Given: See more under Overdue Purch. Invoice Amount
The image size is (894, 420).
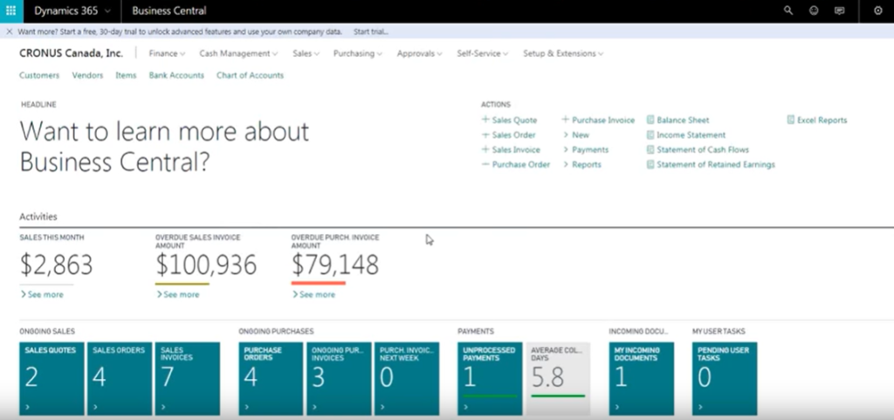Looking at the screenshot, I should point(313,294).
